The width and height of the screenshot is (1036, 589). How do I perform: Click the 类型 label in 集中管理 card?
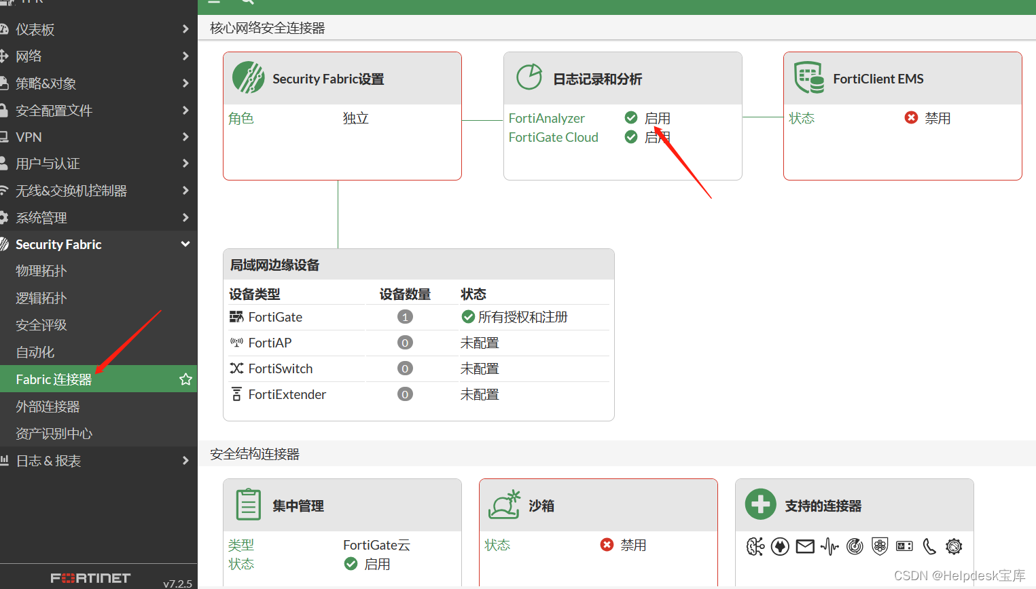pos(241,545)
